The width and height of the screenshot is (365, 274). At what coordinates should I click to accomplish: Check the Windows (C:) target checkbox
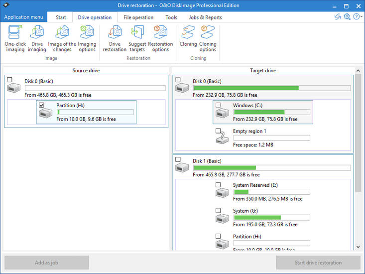[218, 105]
